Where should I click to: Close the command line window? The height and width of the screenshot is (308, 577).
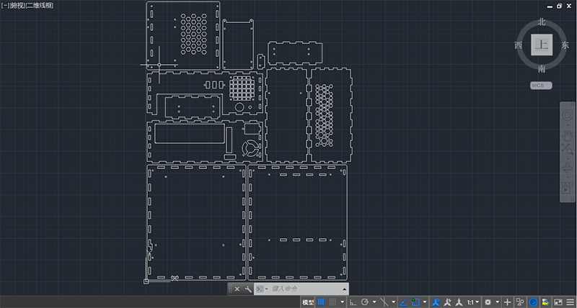tap(237, 289)
